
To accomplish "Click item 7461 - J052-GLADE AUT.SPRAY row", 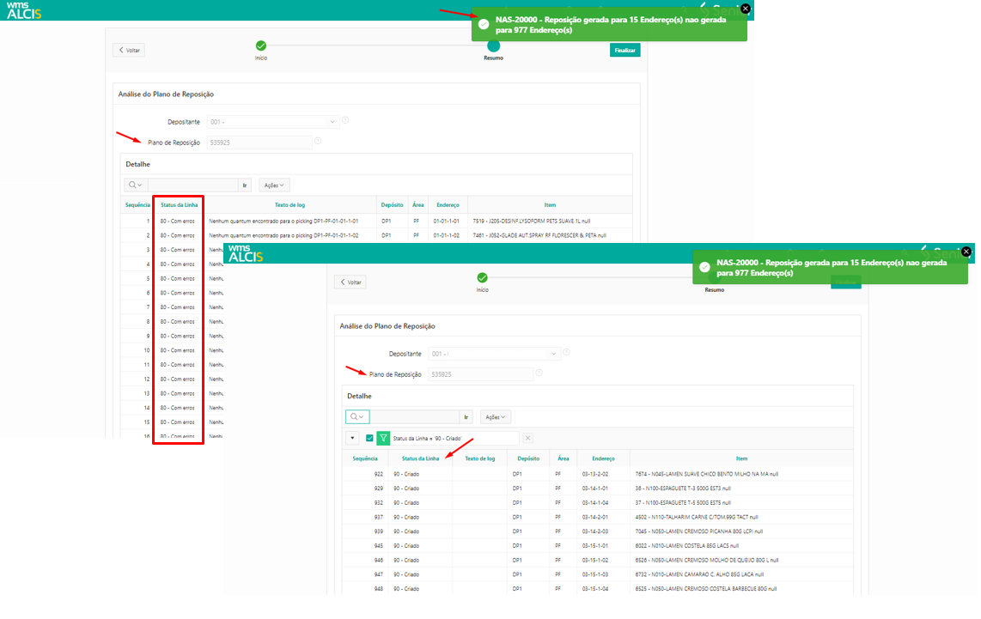I will (x=539, y=236).
